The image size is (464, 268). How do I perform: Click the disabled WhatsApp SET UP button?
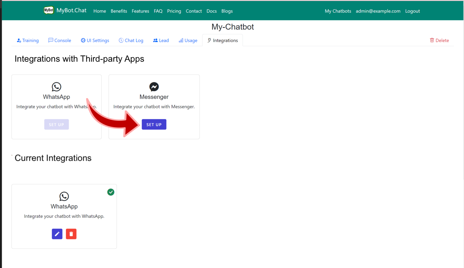[x=56, y=124]
